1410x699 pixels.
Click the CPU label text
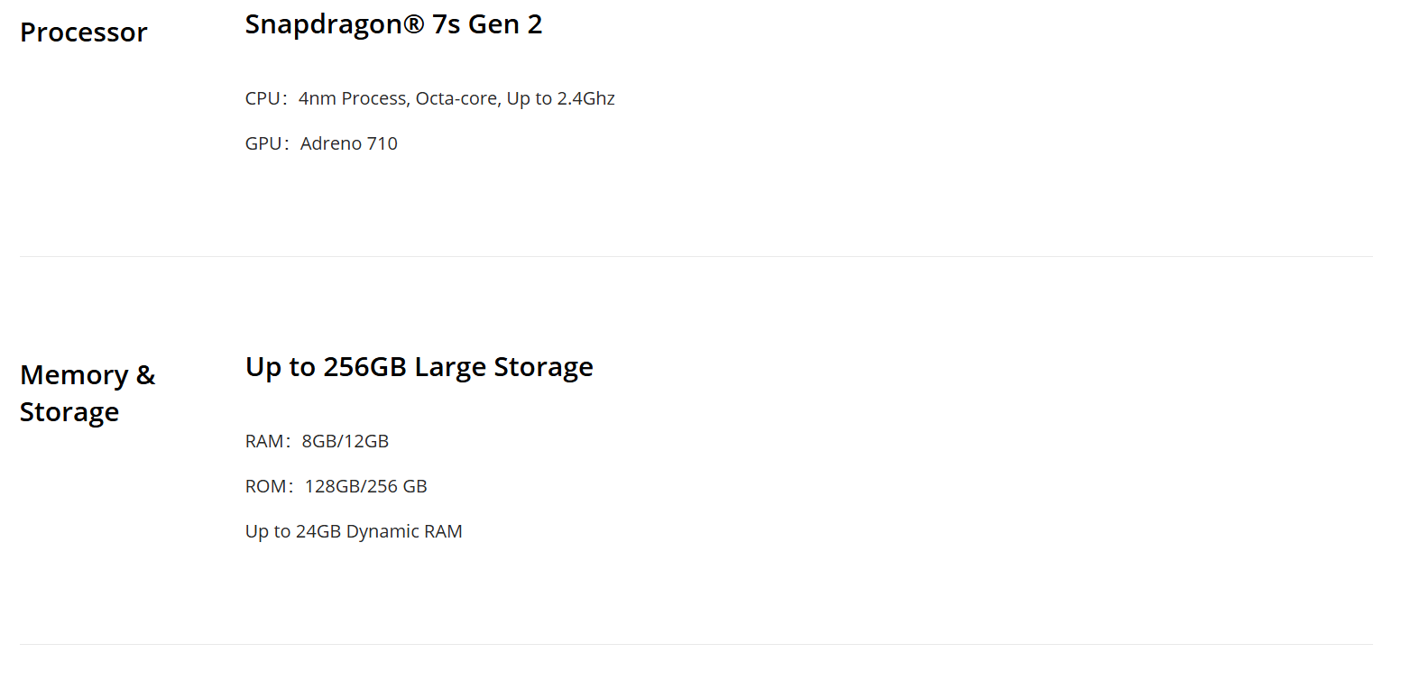[x=262, y=98]
